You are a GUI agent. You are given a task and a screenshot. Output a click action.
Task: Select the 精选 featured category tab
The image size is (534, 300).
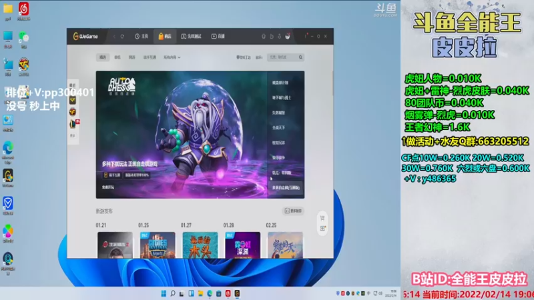coord(103,57)
